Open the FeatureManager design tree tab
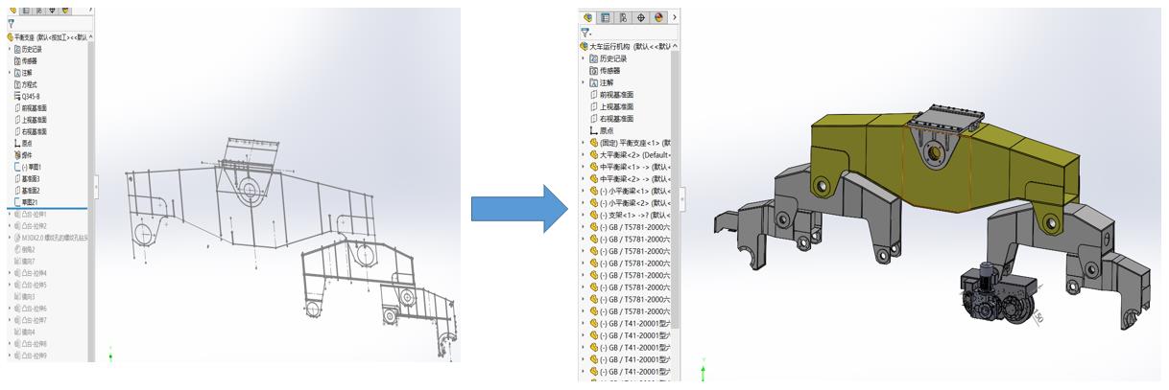Screen dimensions: 1169x390 (588, 17)
